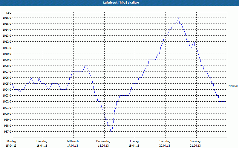Click the 1008 hPa peak on Mittwoch

[x=86, y=66]
